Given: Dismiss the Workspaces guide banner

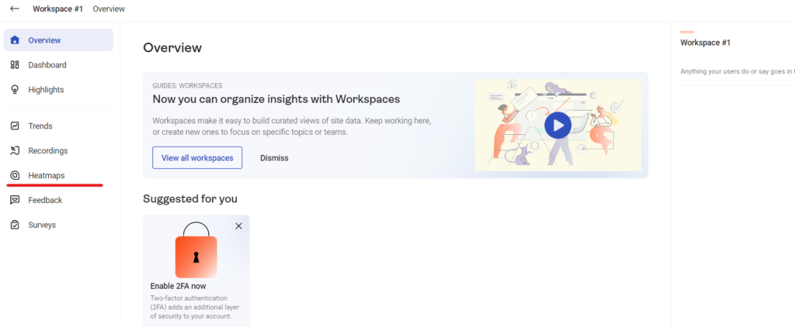Looking at the screenshot, I should click(274, 158).
